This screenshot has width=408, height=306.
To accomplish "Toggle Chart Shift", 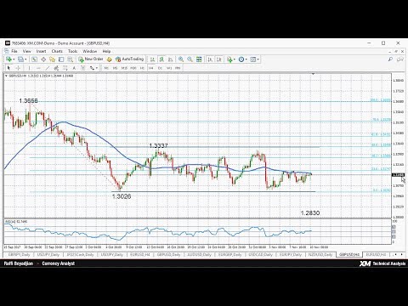I will pos(219,59).
